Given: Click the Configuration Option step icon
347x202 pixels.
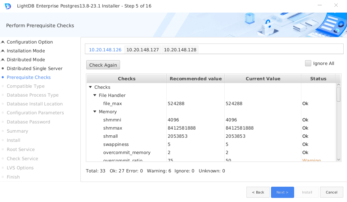Looking at the screenshot, I should click(3, 42).
